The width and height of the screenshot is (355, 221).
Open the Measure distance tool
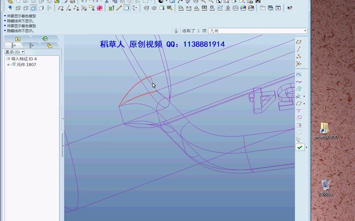tap(188, 8)
